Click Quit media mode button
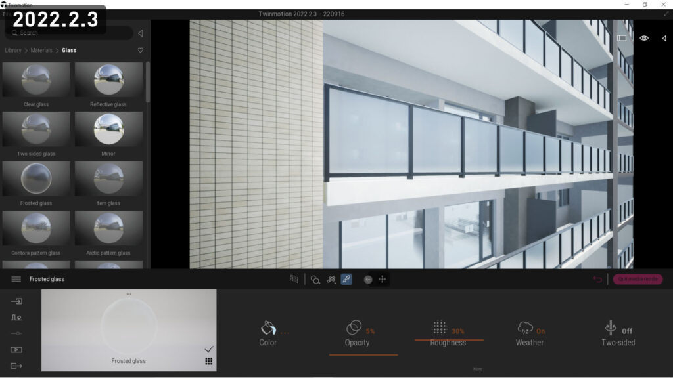Screen dimensions: 673x378 tap(638, 279)
